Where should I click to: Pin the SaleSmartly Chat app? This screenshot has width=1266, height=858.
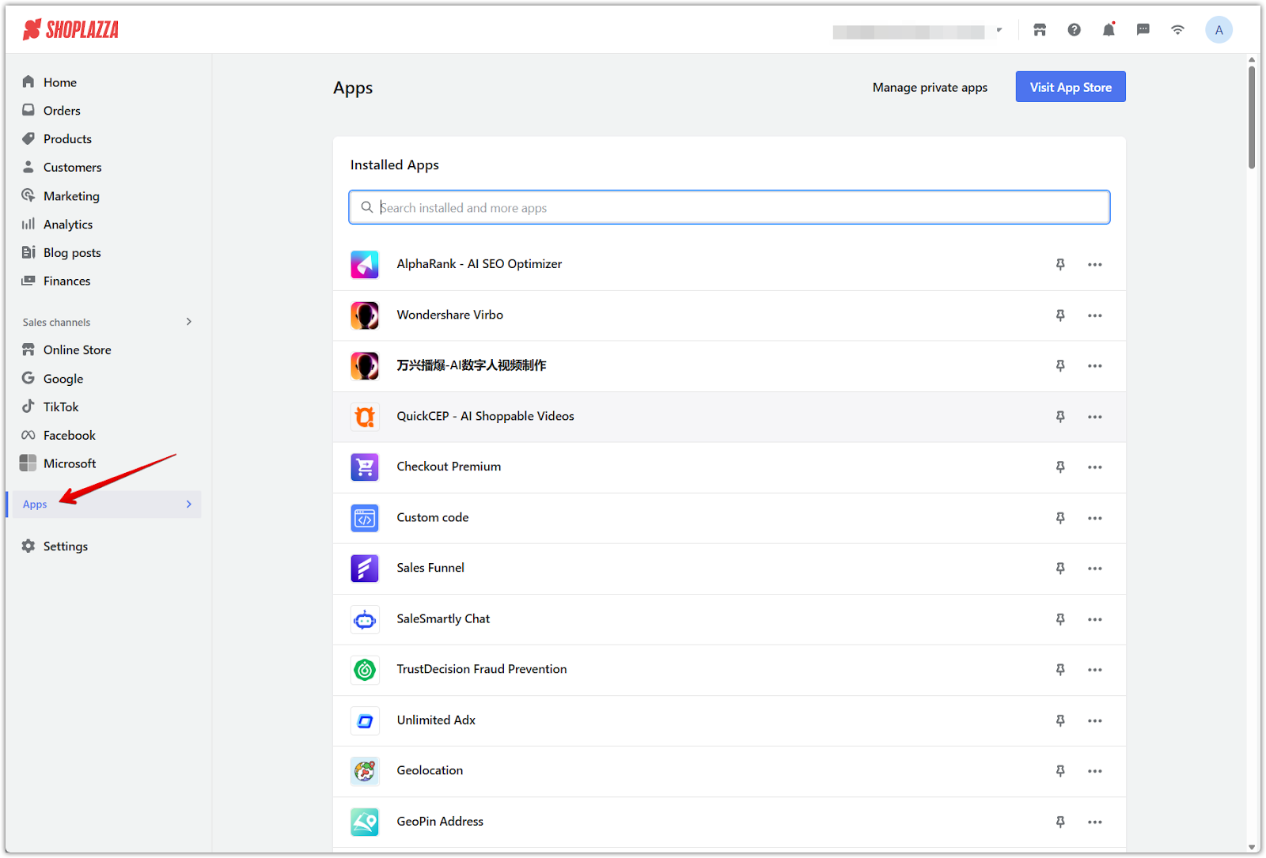(x=1060, y=619)
